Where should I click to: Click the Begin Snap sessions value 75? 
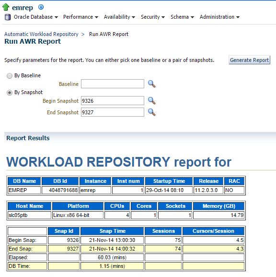[163, 240]
